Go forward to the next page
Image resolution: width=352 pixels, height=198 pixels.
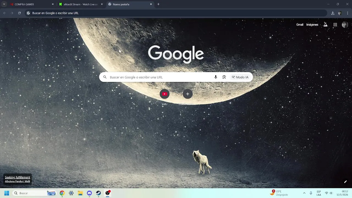click(x=12, y=13)
